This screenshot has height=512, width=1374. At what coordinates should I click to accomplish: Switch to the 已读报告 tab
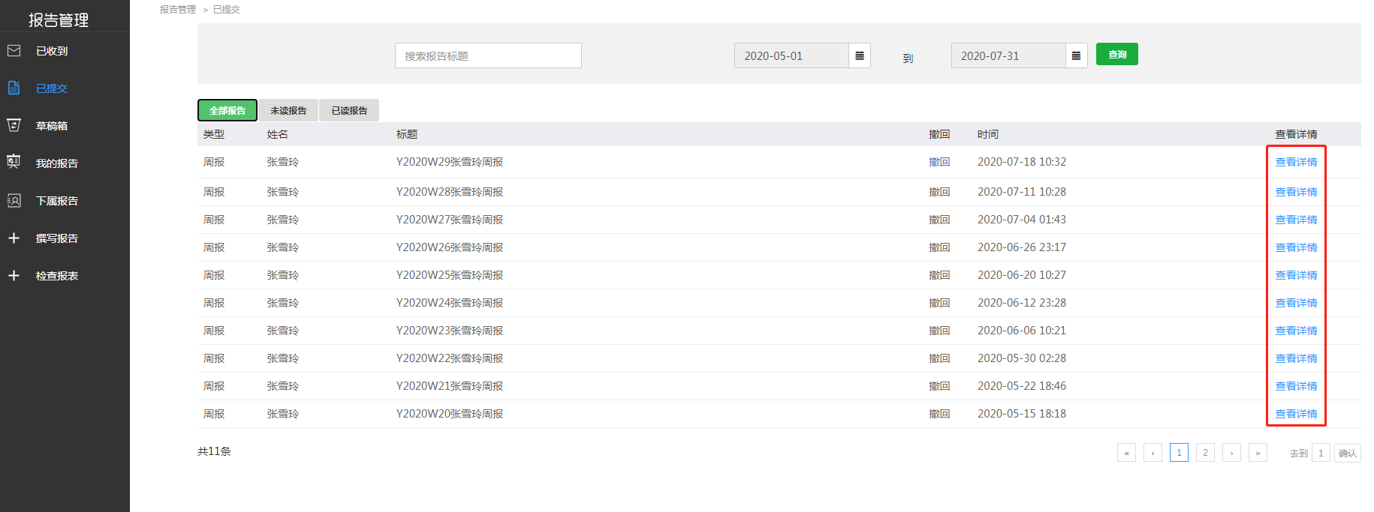pos(349,110)
